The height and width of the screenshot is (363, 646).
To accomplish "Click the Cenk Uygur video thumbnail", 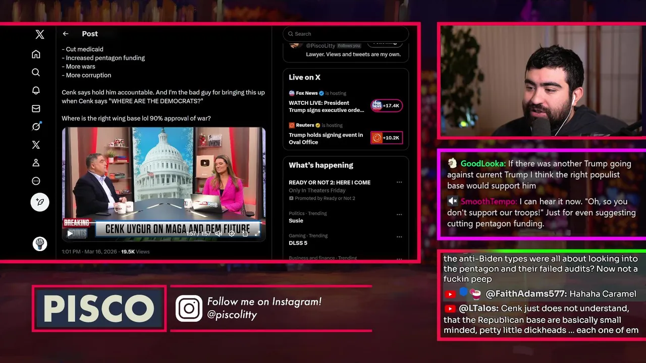I will click(x=164, y=184).
